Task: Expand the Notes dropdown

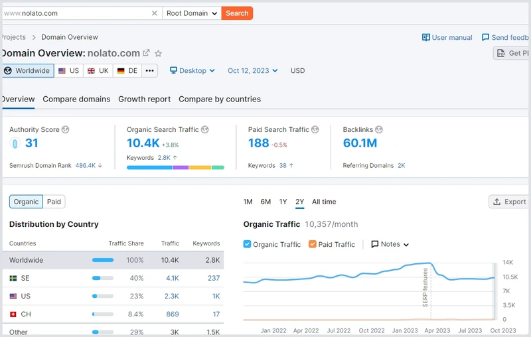Action: (x=390, y=244)
